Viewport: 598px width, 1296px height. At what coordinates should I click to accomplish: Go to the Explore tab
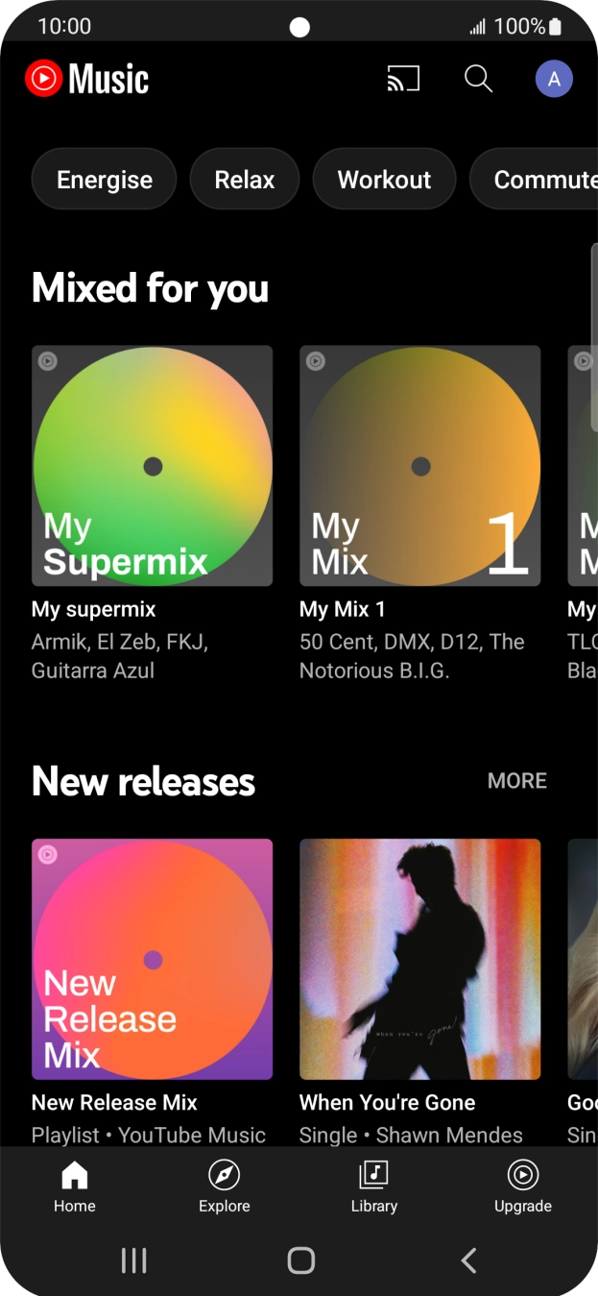(224, 1186)
